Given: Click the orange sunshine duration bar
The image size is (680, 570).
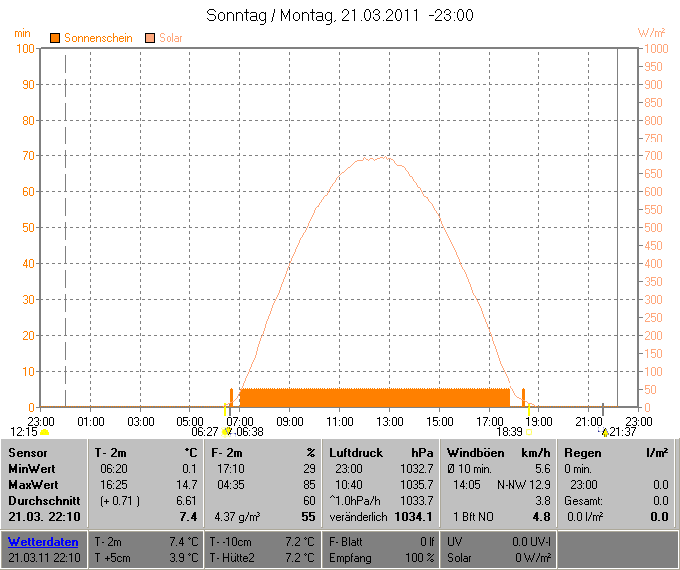Looking at the screenshot, I should coord(374,397).
